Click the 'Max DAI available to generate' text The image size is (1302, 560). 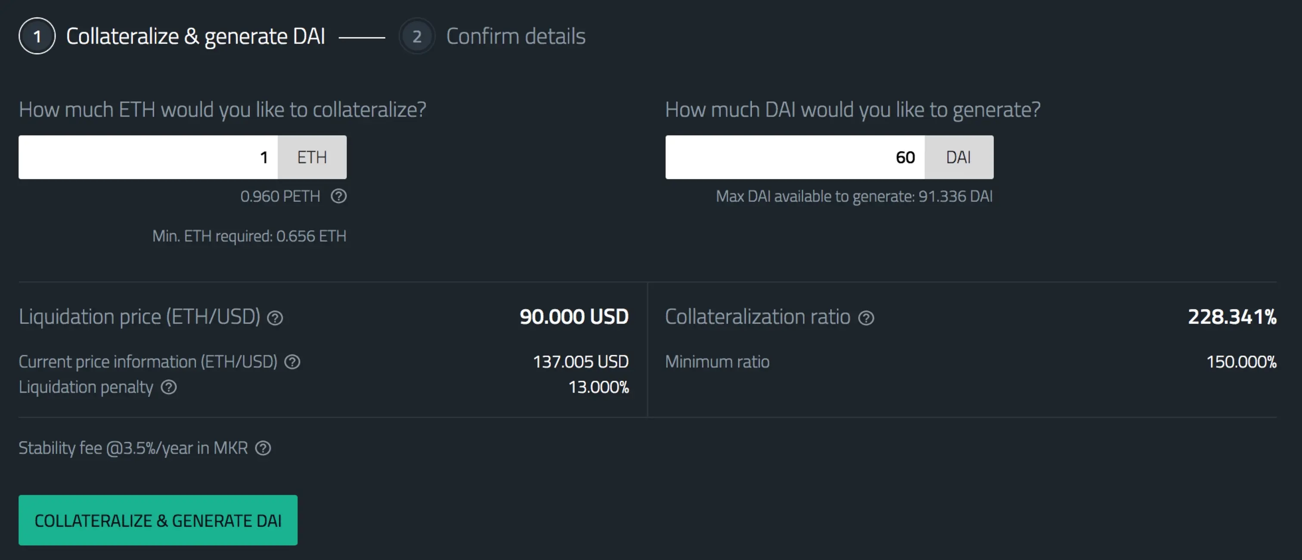(854, 196)
